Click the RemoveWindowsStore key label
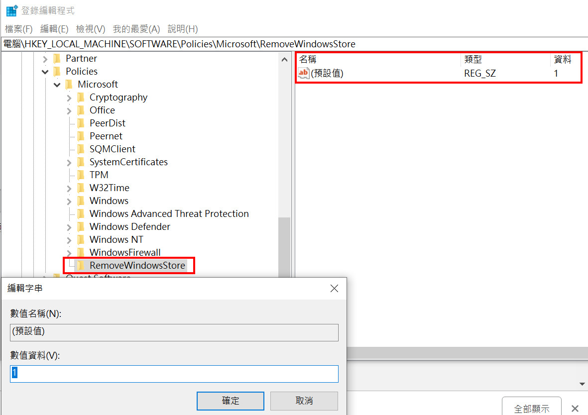The width and height of the screenshot is (588, 415). [x=137, y=265]
